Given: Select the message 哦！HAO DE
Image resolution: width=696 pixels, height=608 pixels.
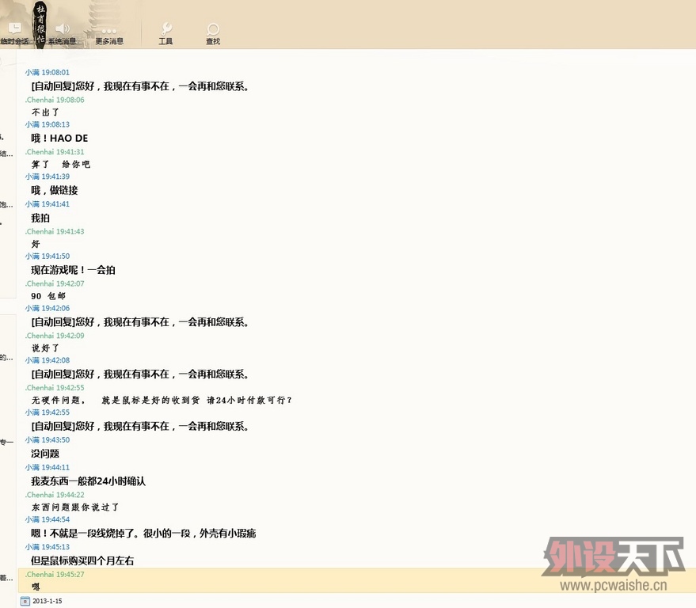Looking at the screenshot, I should 59,139.
